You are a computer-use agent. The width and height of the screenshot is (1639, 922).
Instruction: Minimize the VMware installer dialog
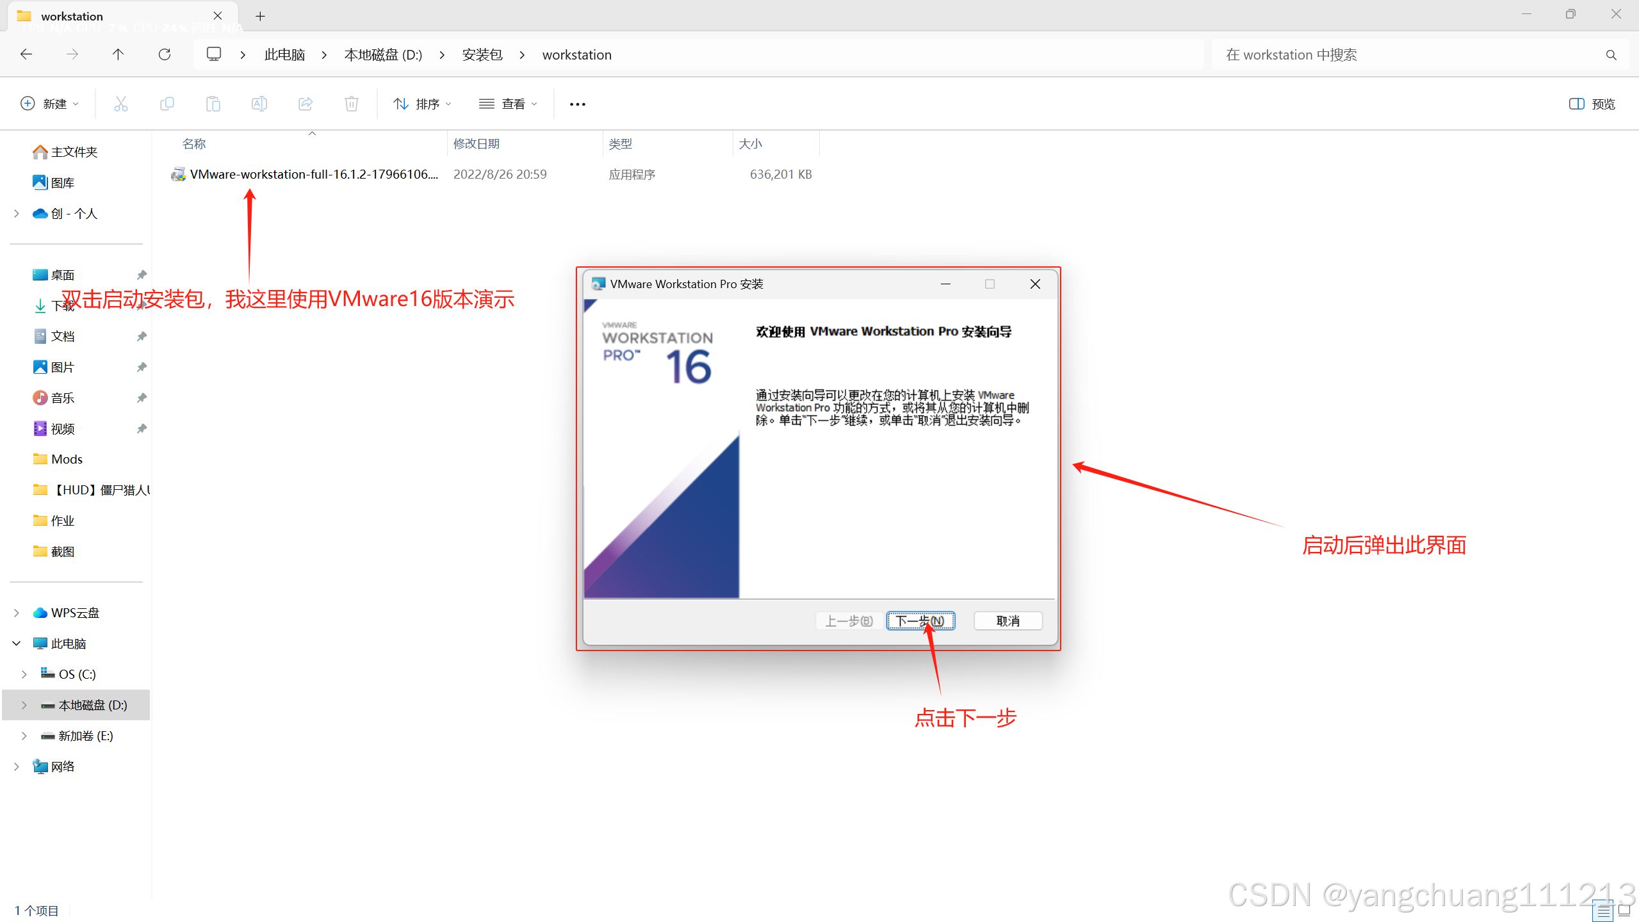(945, 284)
